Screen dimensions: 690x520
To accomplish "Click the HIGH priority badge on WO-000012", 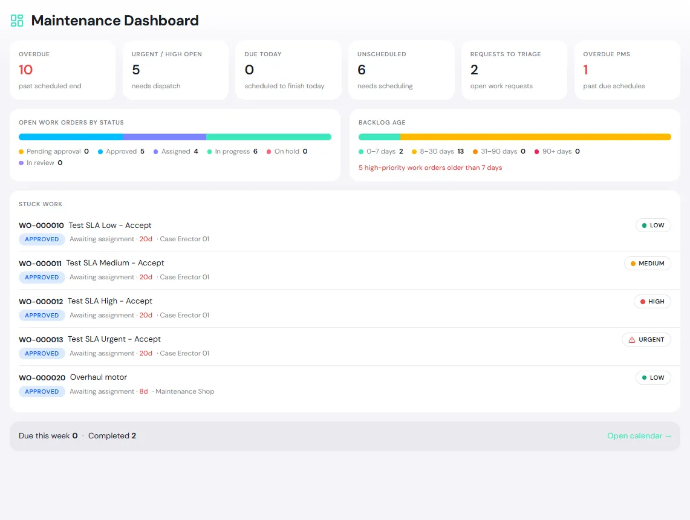I will [652, 301].
